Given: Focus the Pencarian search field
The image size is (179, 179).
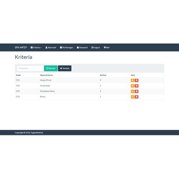Looking at the screenshot, I should point(30,68).
